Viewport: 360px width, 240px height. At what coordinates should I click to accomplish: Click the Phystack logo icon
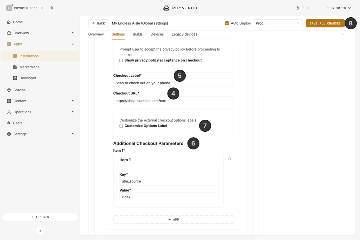166,8
